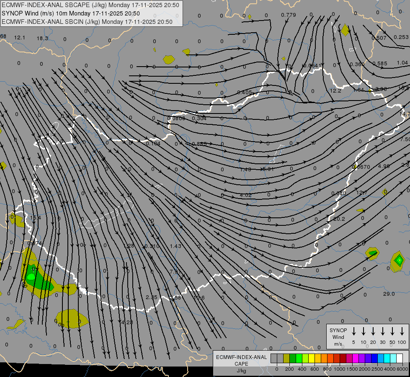Screen dimensions: 410x377
Task: Click the wind legend arrow labeled 10
Action: [363, 331]
